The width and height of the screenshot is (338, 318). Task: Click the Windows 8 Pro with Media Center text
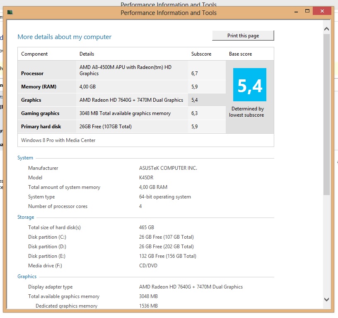(58, 140)
